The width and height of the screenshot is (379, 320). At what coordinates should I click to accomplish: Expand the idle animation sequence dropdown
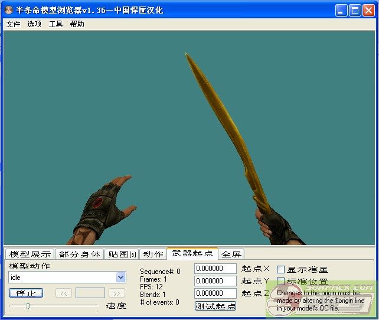click(x=121, y=277)
